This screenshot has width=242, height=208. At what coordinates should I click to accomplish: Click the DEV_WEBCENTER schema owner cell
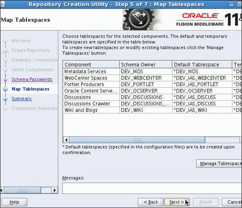click(x=146, y=78)
